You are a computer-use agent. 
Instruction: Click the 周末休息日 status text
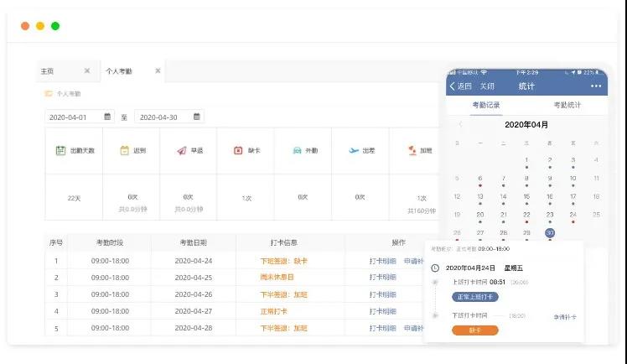(277, 278)
